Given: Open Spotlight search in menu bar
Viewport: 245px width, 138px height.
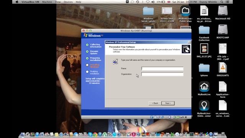Looking at the screenshot, I should 222,2.
